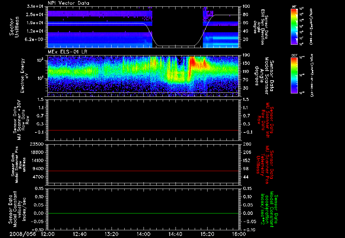Select the "NPI Vector Data" panel title
The height and width of the screenshot is (238, 345).
tap(69, 3)
